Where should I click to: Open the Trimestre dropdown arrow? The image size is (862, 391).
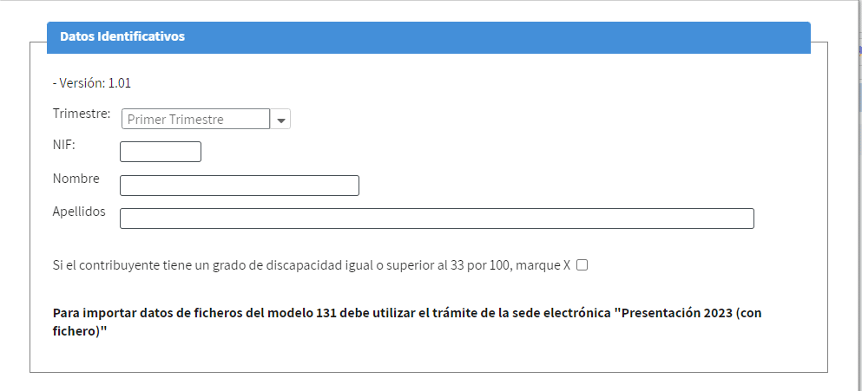pyautogui.click(x=281, y=119)
